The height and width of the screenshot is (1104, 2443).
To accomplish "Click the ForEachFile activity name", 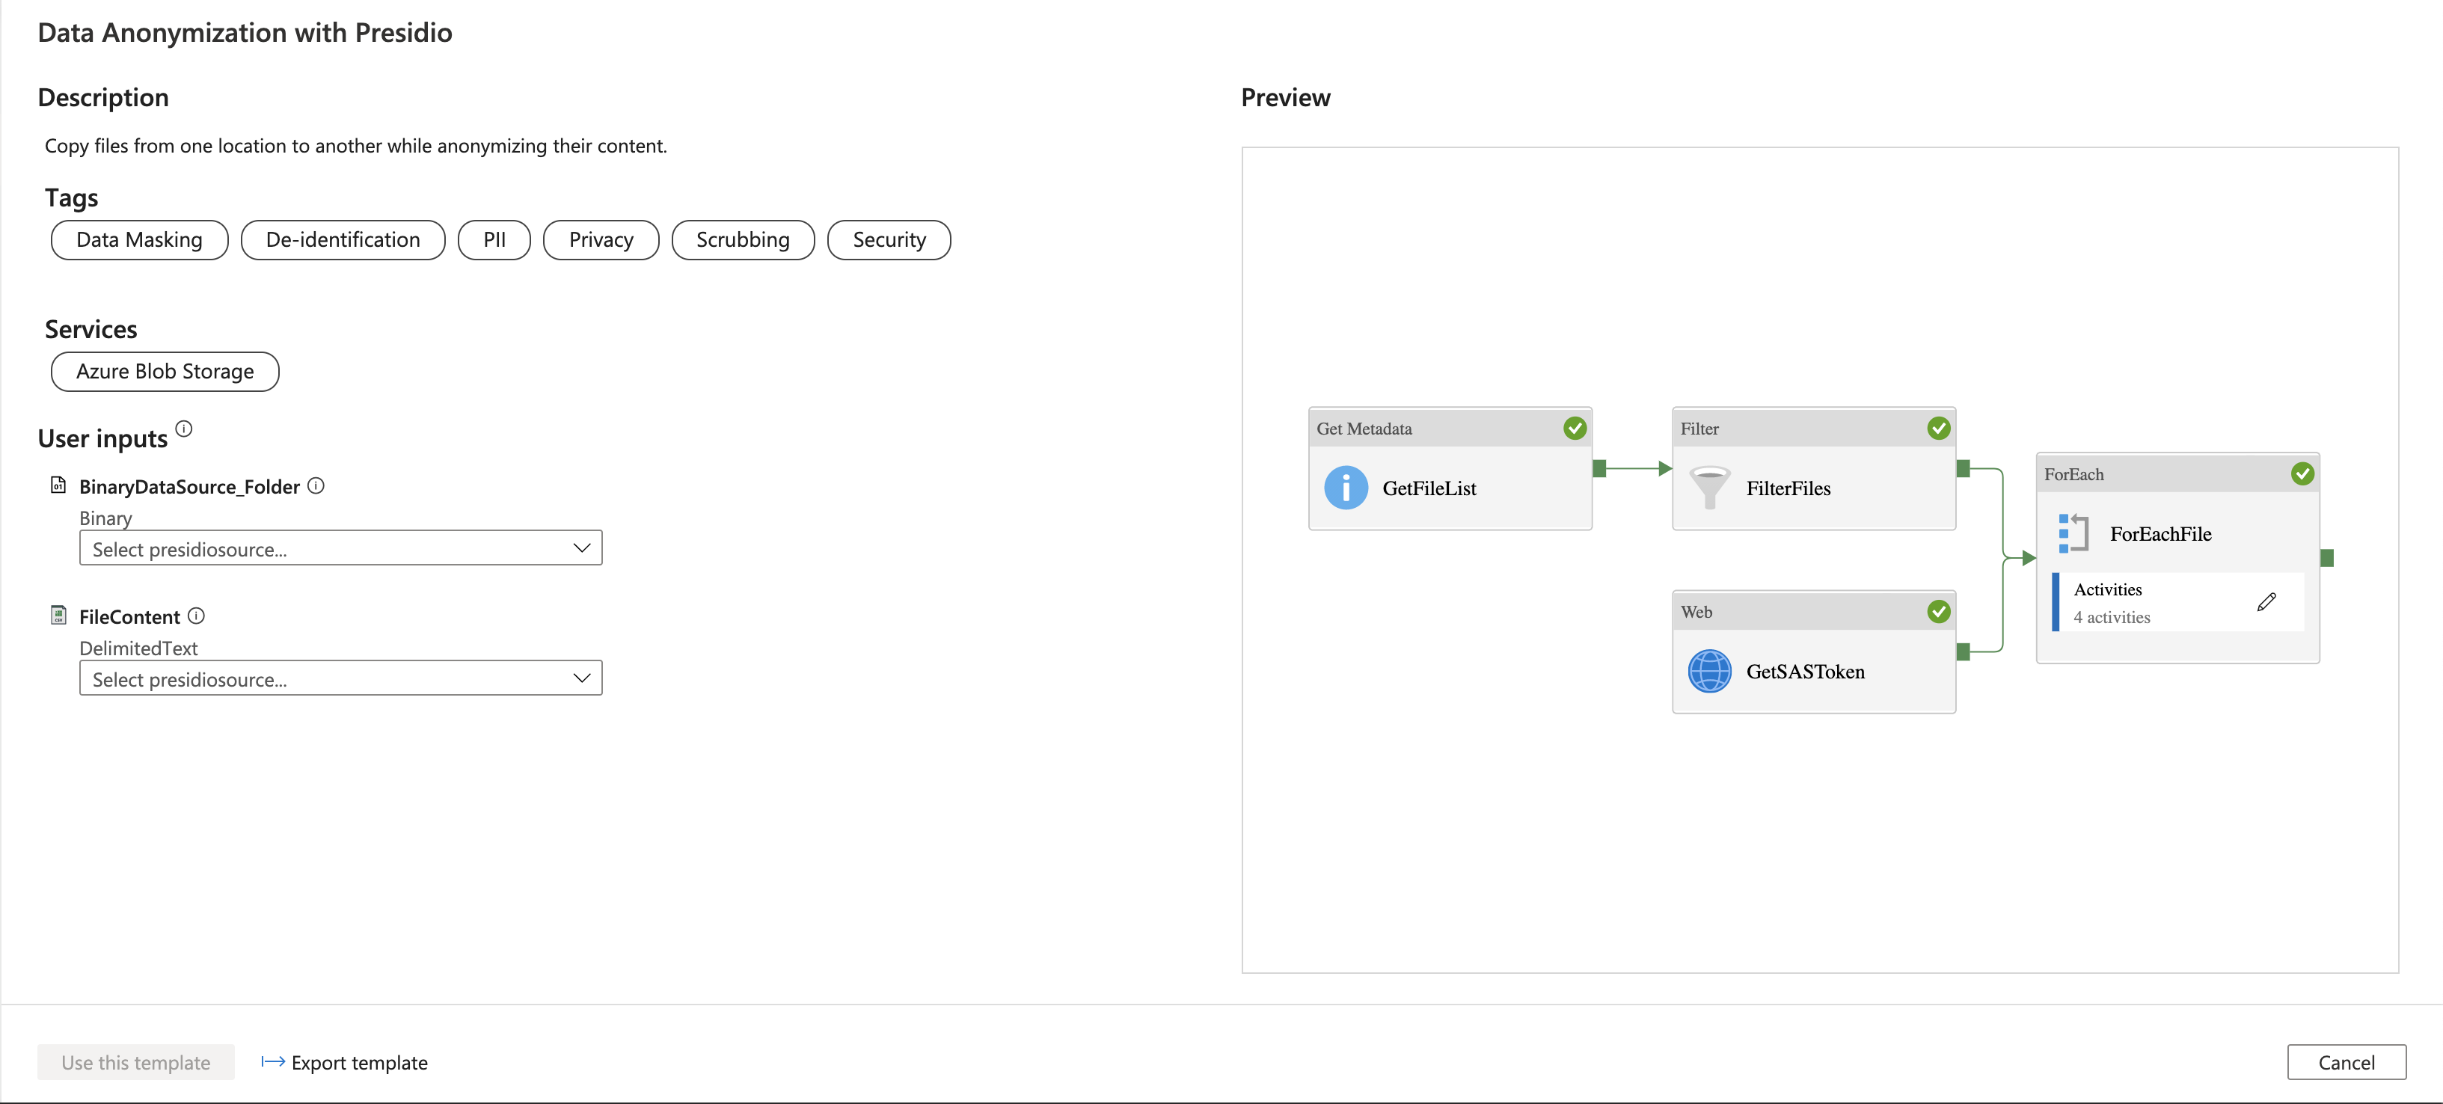I will (x=2160, y=534).
